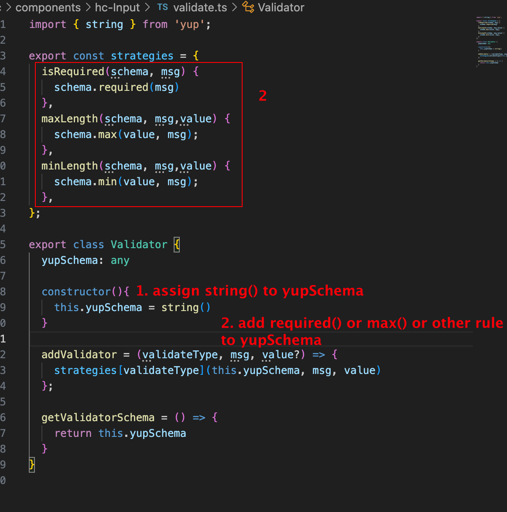Click the isRequired method name

click(x=73, y=72)
